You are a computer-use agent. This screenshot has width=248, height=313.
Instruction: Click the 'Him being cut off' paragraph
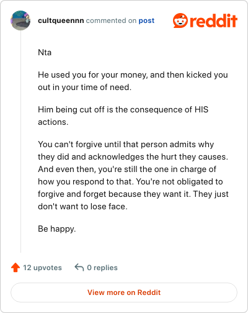coord(123,116)
